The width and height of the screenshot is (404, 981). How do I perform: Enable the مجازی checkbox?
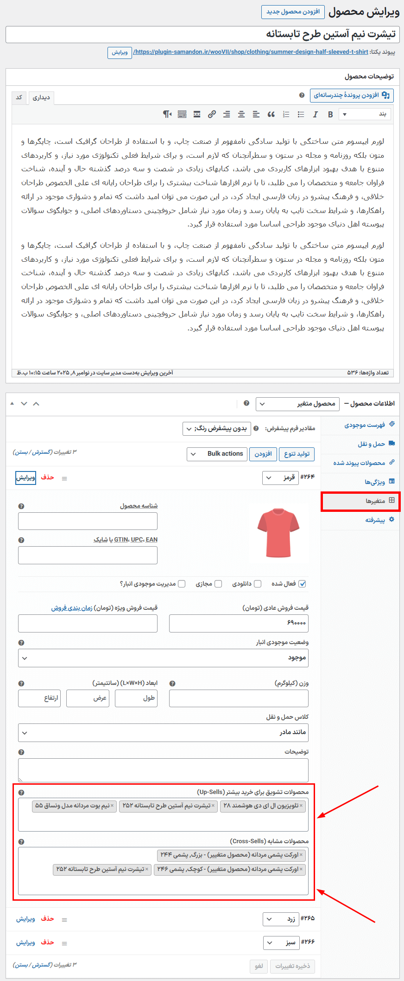[217, 584]
